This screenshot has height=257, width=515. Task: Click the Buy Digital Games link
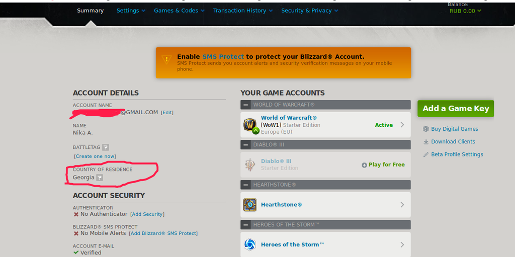click(455, 129)
